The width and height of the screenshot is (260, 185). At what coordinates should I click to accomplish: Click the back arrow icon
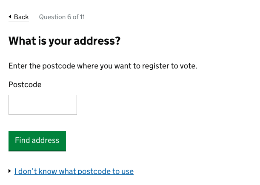click(x=10, y=17)
